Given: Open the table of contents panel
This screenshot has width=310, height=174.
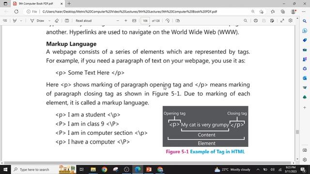Looking at the screenshot, I should click(x=5, y=20).
